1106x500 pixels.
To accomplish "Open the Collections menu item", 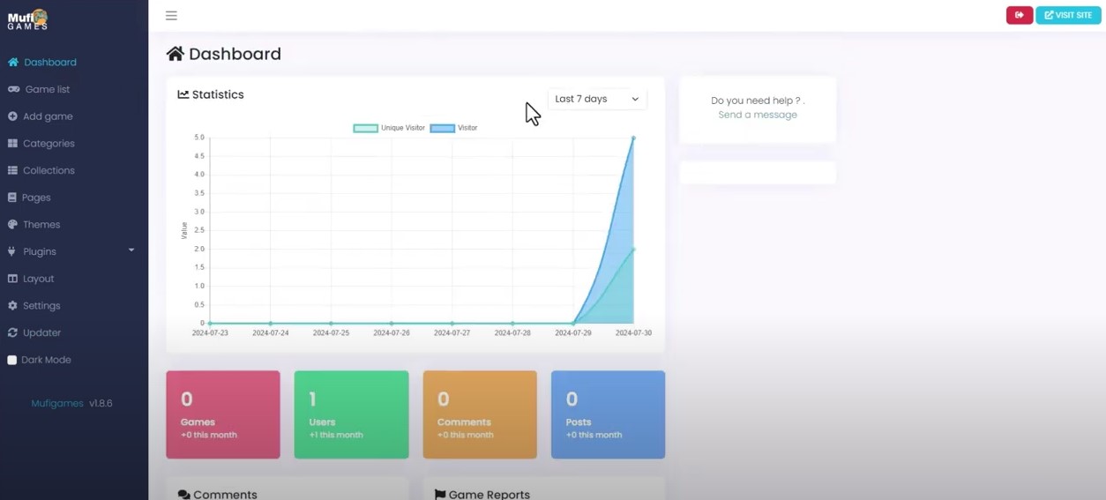I will (49, 170).
